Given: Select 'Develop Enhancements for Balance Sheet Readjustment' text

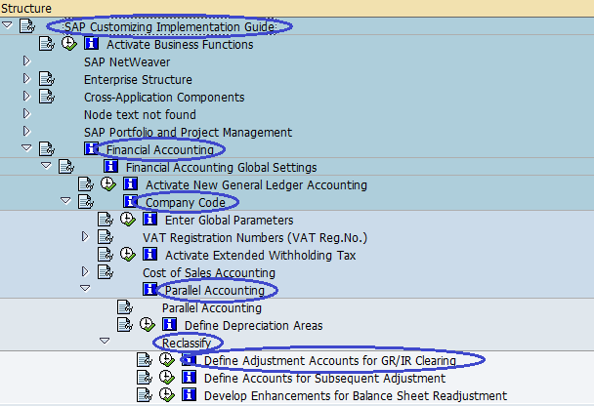Looking at the screenshot, I should (356, 396).
